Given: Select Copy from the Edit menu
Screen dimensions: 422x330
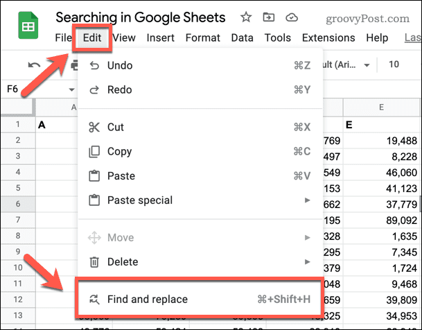Looking at the screenshot, I should (x=119, y=151).
